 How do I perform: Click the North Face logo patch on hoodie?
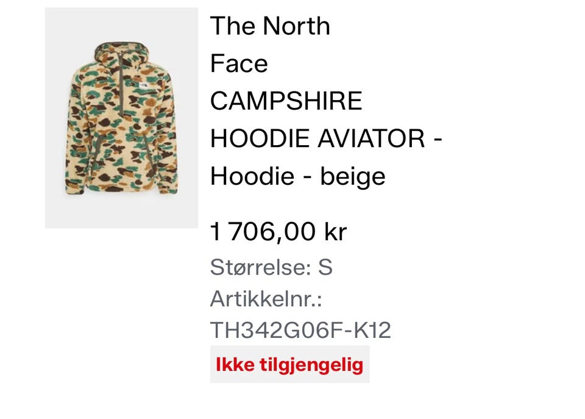(144, 85)
